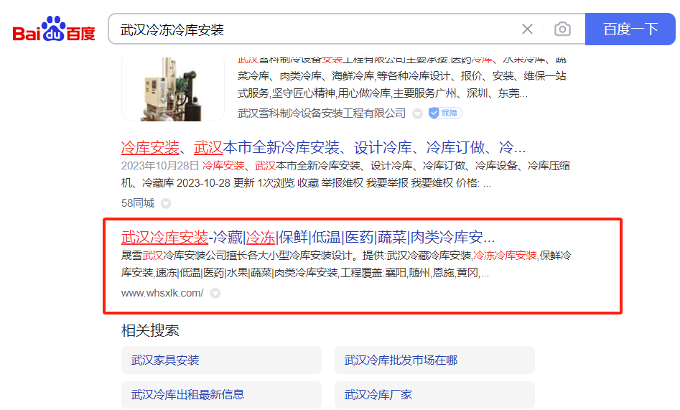Click snippet line 菜冷库、肉类冷库、海鲜冷库
This screenshot has width=680, height=410.
click(401, 76)
